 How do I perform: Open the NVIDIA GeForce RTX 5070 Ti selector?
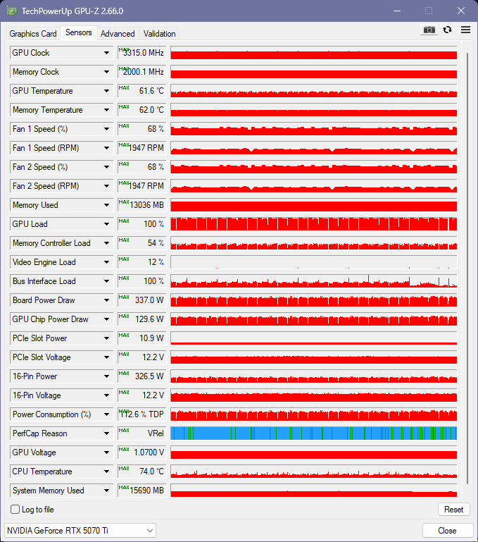point(80,530)
